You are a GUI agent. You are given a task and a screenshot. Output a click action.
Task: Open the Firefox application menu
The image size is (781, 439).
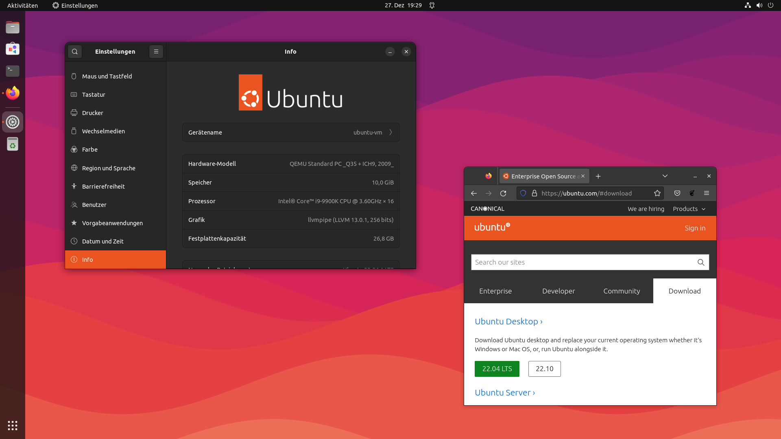coord(707,193)
